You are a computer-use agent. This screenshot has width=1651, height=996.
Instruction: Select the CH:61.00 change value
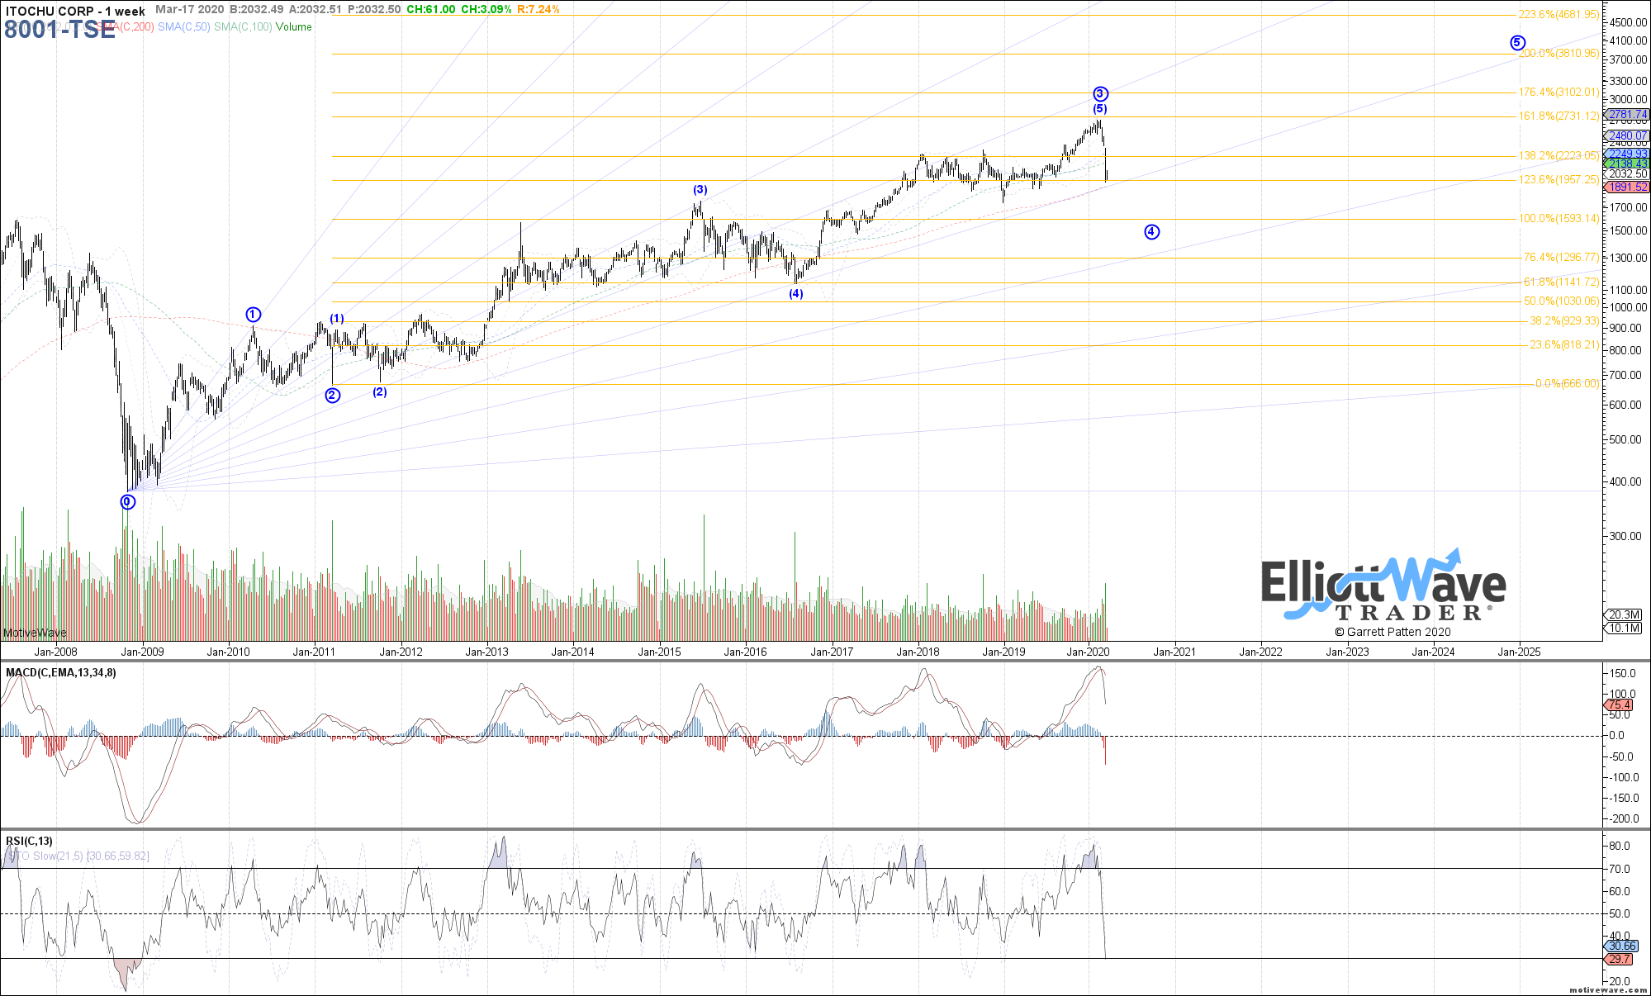[430, 9]
